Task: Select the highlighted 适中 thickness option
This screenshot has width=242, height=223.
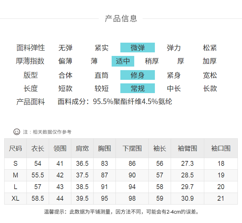Action: (123, 61)
